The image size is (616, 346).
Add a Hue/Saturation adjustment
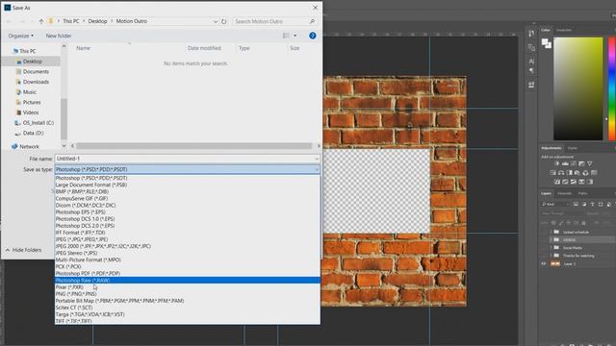pyautogui.click(x=552, y=173)
